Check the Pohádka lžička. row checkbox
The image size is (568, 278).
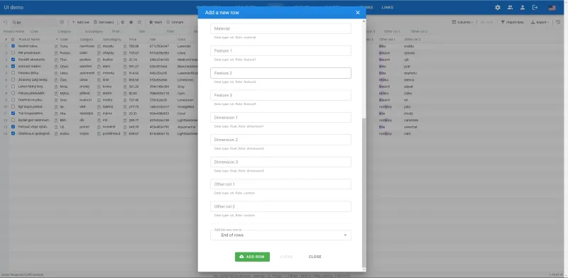coord(13,73)
